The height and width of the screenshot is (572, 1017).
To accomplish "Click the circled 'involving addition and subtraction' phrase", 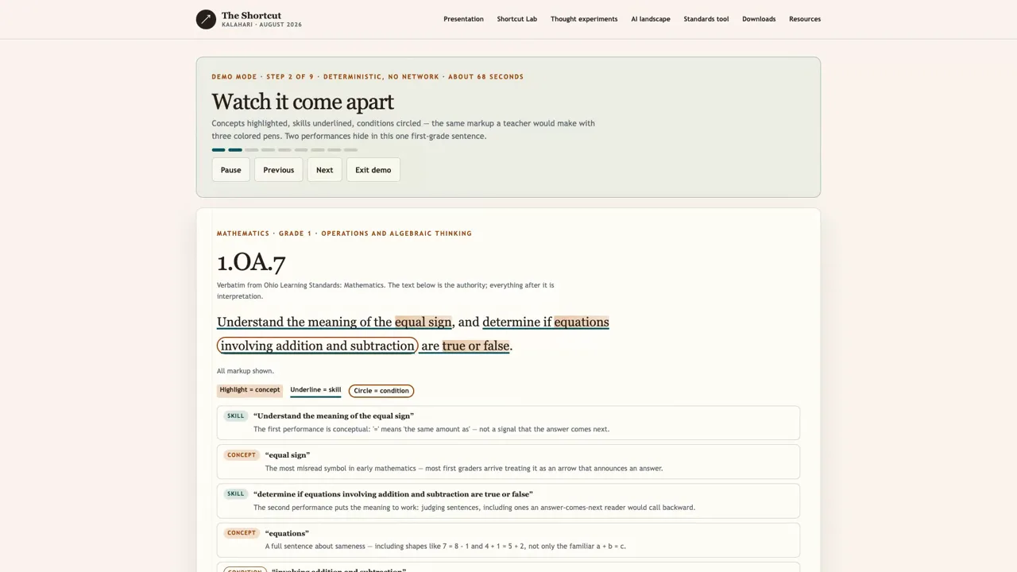I will 317,346.
